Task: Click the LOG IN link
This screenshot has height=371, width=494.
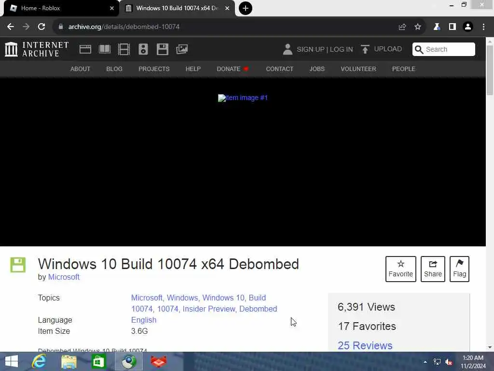Action: pos(342,50)
